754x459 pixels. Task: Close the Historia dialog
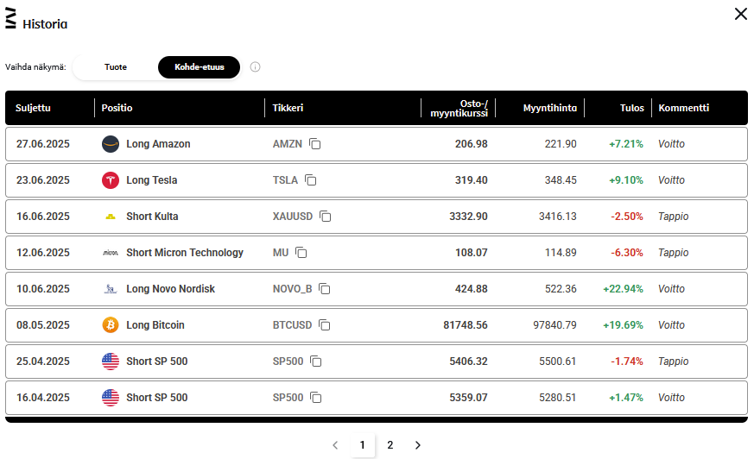click(741, 14)
